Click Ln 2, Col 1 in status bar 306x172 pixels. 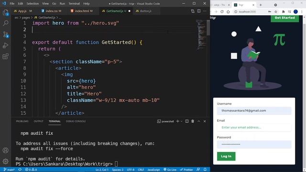tap(102, 170)
